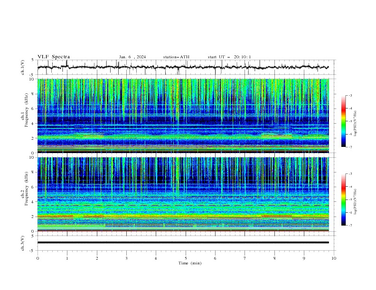Click time axis tick label "4"
This screenshot has width=376, height=290.
pos(156,258)
